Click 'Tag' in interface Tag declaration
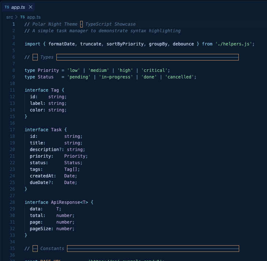The image size is (267, 261). pos(55,90)
